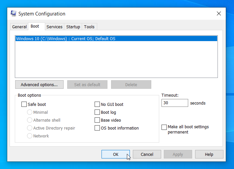
Task: Click the Cancel button
Action: coord(147,154)
